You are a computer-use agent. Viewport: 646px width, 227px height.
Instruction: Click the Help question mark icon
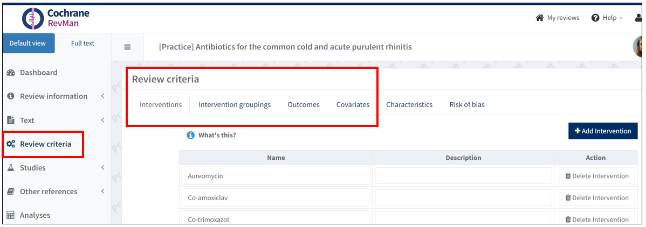tap(595, 18)
